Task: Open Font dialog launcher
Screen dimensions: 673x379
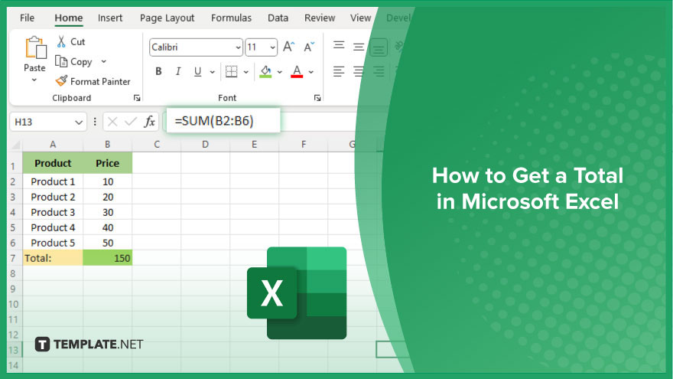Action: pos(317,99)
